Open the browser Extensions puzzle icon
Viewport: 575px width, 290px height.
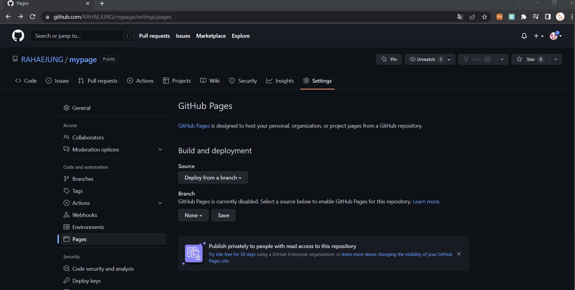tap(524, 17)
